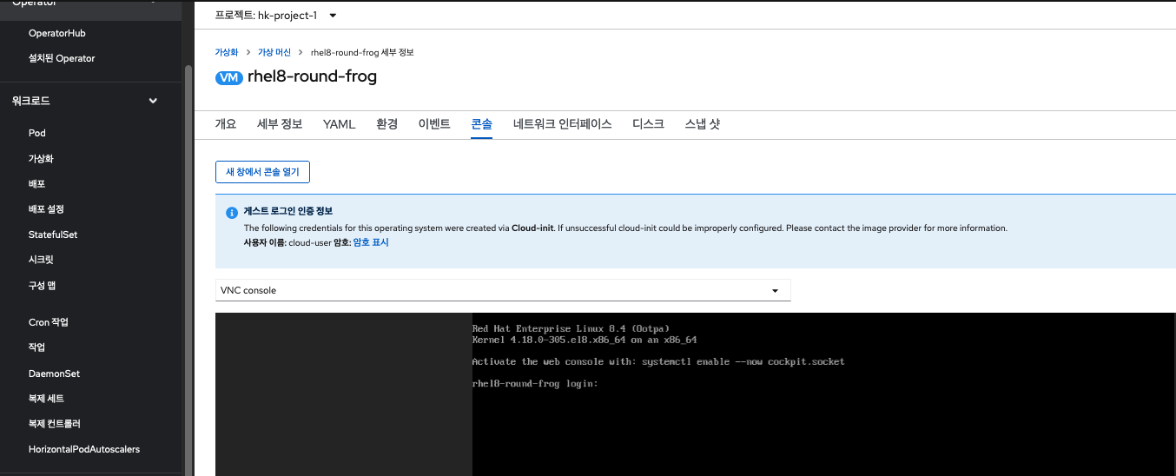The image size is (1176, 476).
Task: Open 가상화 in the sidebar
Action: pyautogui.click(x=41, y=159)
